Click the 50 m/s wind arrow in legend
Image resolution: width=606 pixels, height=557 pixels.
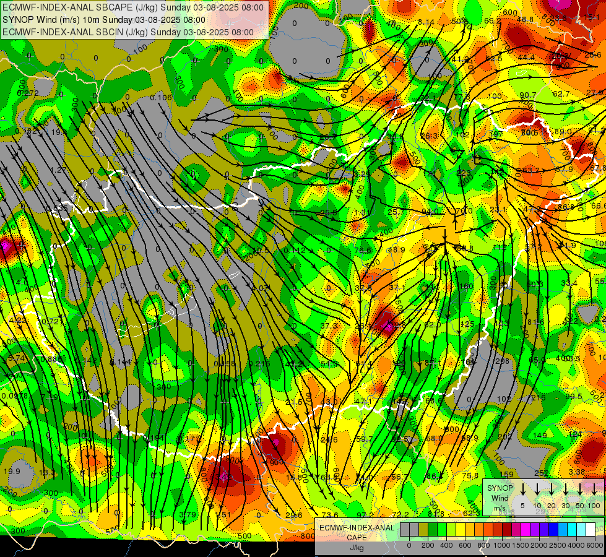580,490
